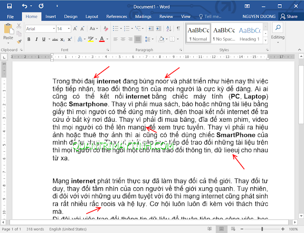Align text left
This screenshot has width=304, height=233.
[115, 39]
